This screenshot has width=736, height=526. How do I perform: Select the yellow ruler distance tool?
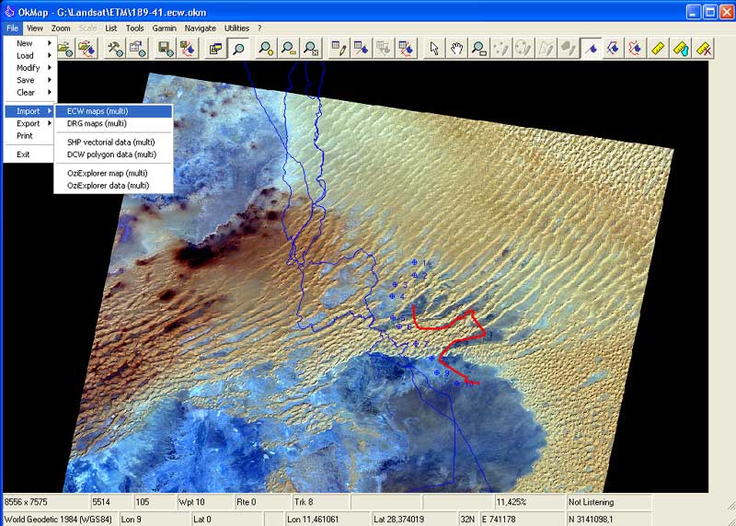tap(658, 49)
